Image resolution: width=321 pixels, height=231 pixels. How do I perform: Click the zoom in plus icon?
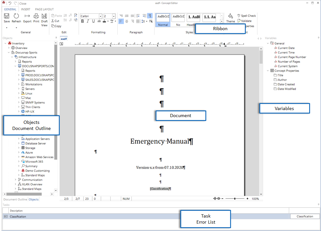(247, 199)
